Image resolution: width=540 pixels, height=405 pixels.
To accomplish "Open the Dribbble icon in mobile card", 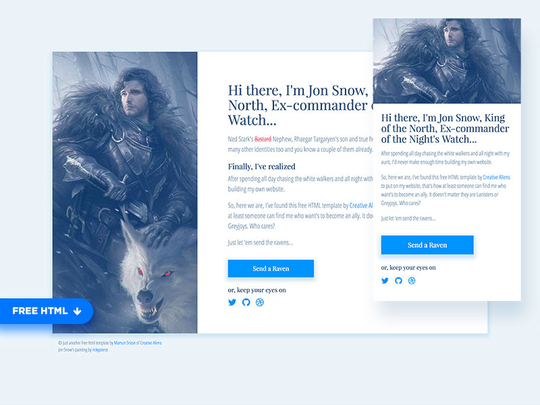I will pos(412,281).
